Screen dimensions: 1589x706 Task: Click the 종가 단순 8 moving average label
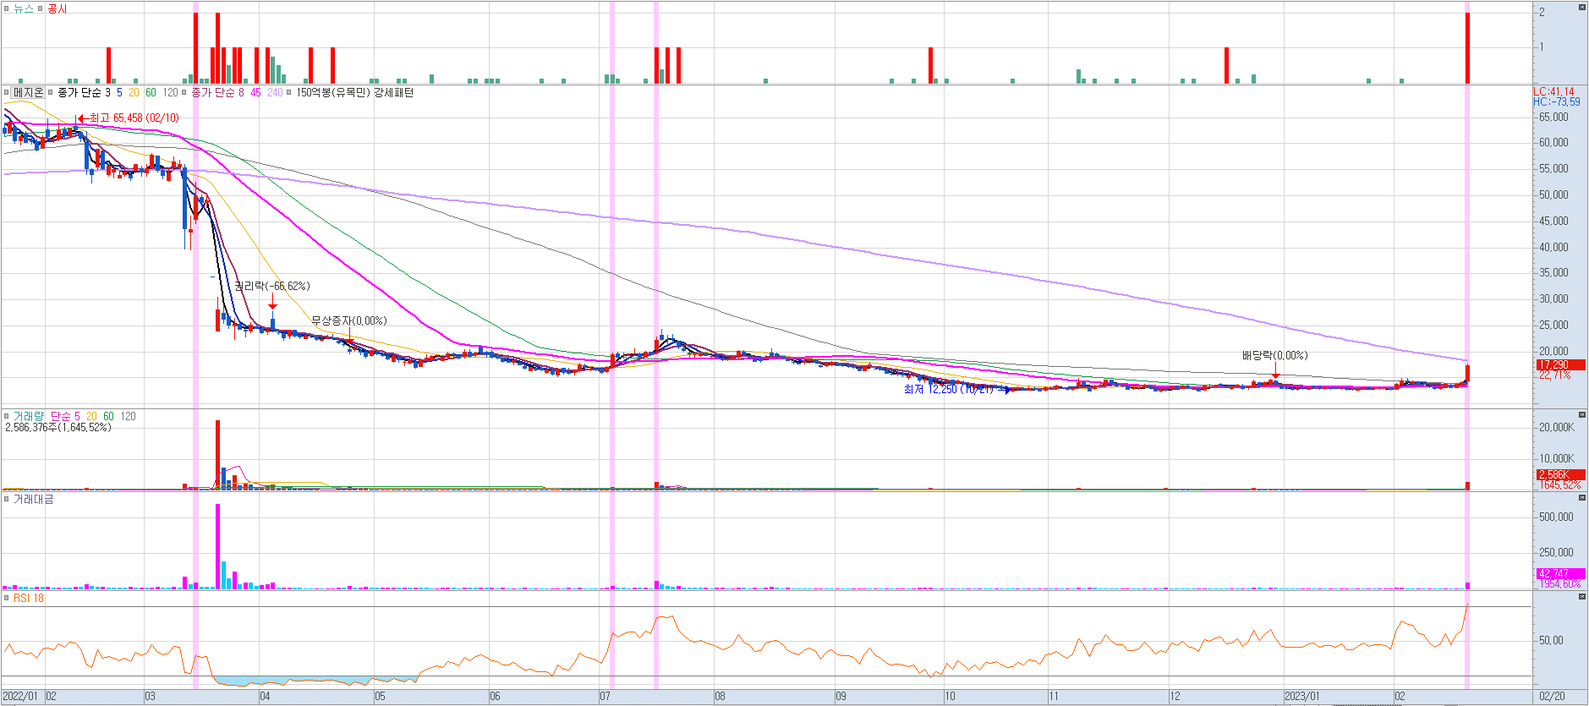tap(217, 92)
